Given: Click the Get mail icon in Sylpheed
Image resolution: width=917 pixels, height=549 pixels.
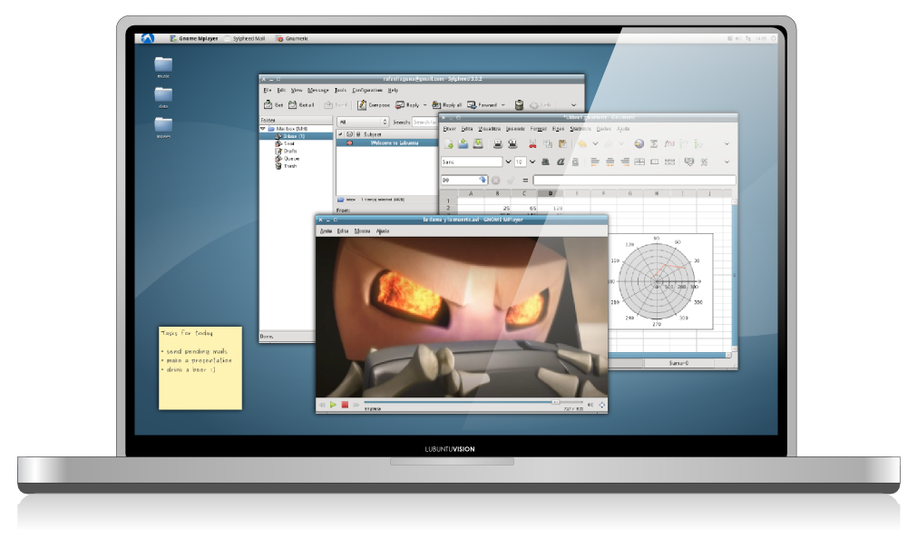Looking at the screenshot, I should coord(268,105).
